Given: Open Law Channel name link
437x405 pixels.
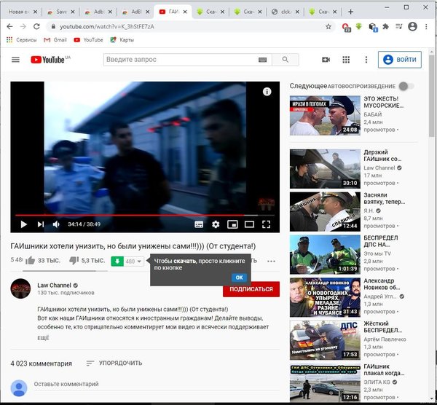Looking at the screenshot, I should (x=54, y=285).
